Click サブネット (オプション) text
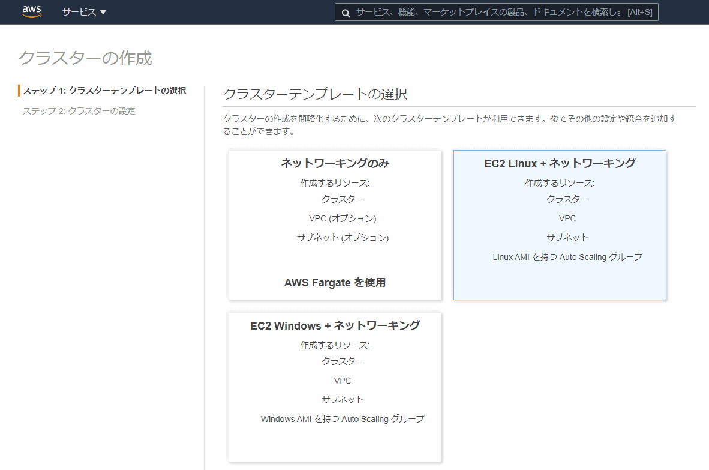 tap(343, 238)
